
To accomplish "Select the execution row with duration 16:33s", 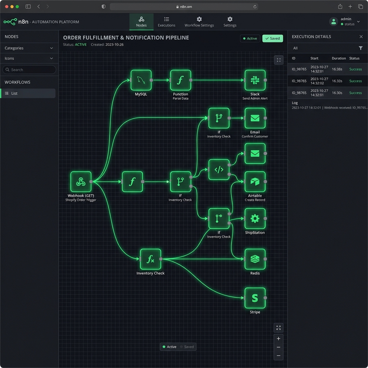I will (x=328, y=81).
